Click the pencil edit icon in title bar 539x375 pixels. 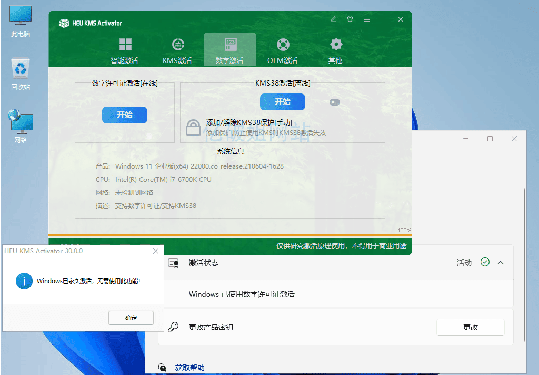click(x=333, y=19)
